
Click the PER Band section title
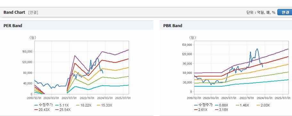pyautogui.click(x=13, y=25)
